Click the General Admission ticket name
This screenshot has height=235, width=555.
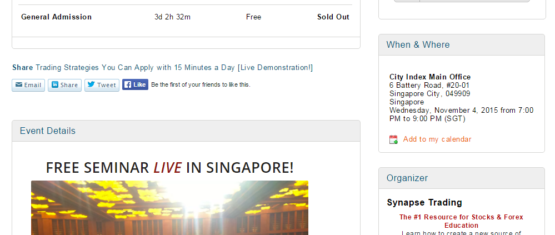pos(56,17)
